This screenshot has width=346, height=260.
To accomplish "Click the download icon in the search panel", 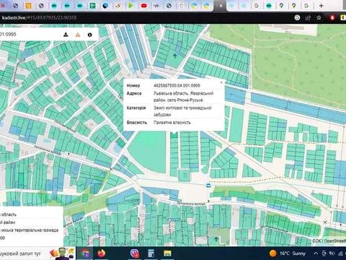I will tap(66, 35).
